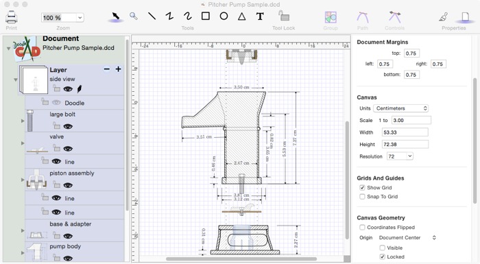Expand the base & adapter group
Viewport: 480px width, 264px height.
click(x=23, y=230)
